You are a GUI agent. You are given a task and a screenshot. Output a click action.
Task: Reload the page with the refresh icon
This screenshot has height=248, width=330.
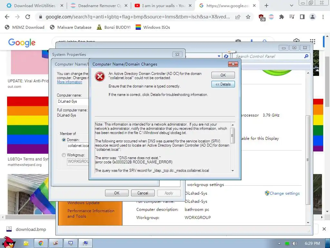click(28, 17)
